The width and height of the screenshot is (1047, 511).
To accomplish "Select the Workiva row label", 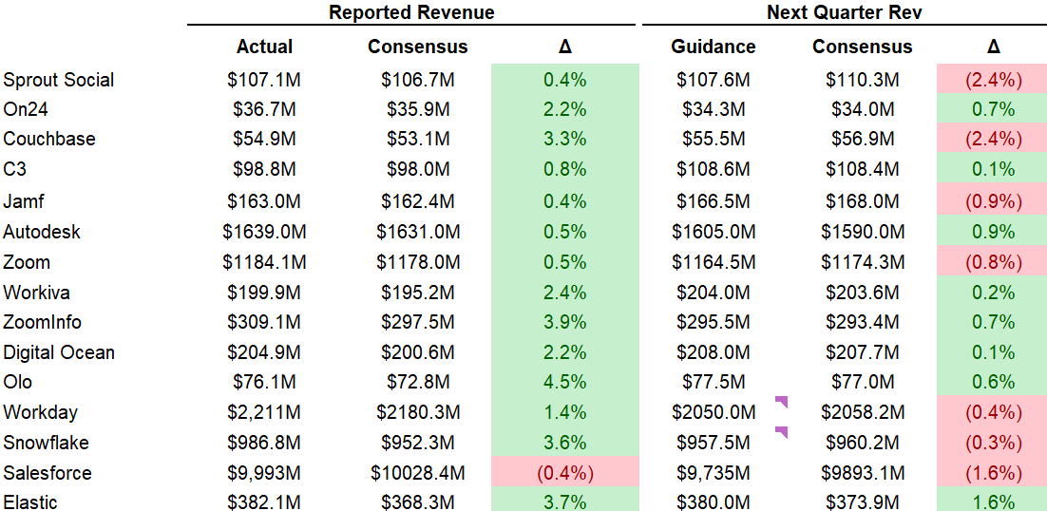I will tap(36, 293).
